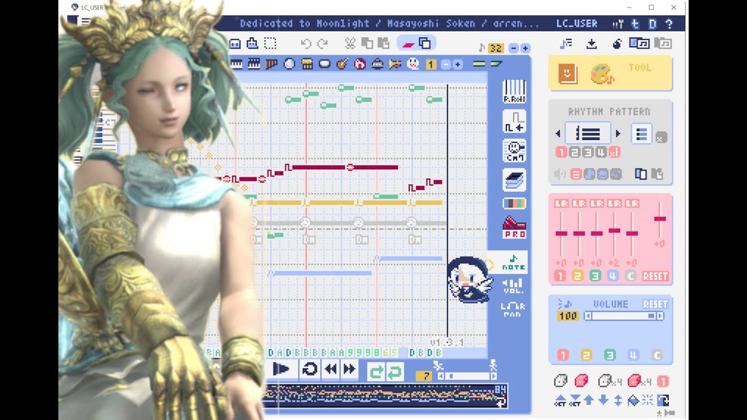This screenshot has height=420, width=747.
Task: Toggle mixer chord track C button
Action: click(630, 276)
